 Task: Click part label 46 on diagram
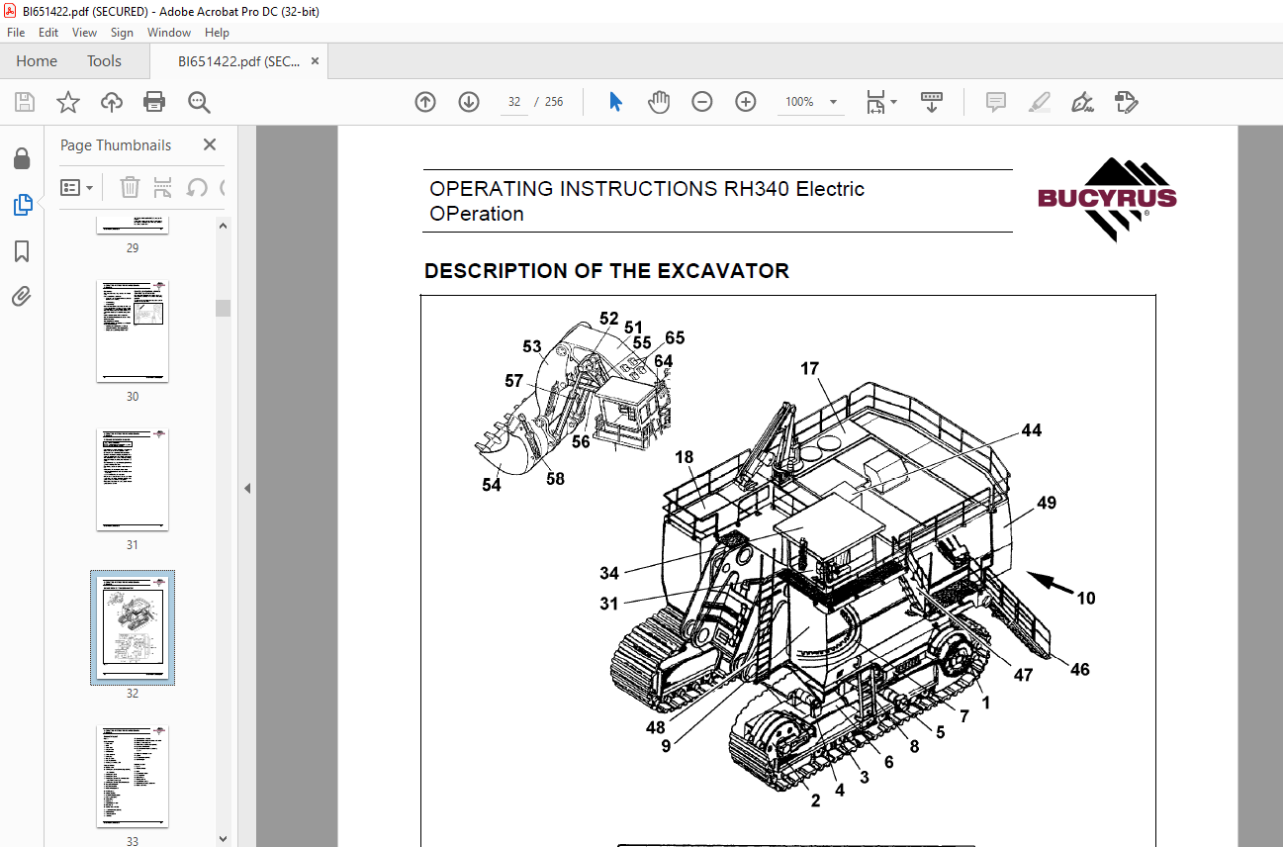coord(1080,669)
